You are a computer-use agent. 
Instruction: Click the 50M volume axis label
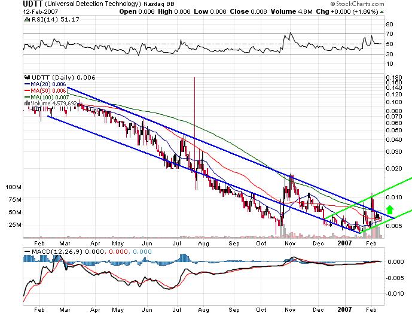[15, 212]
